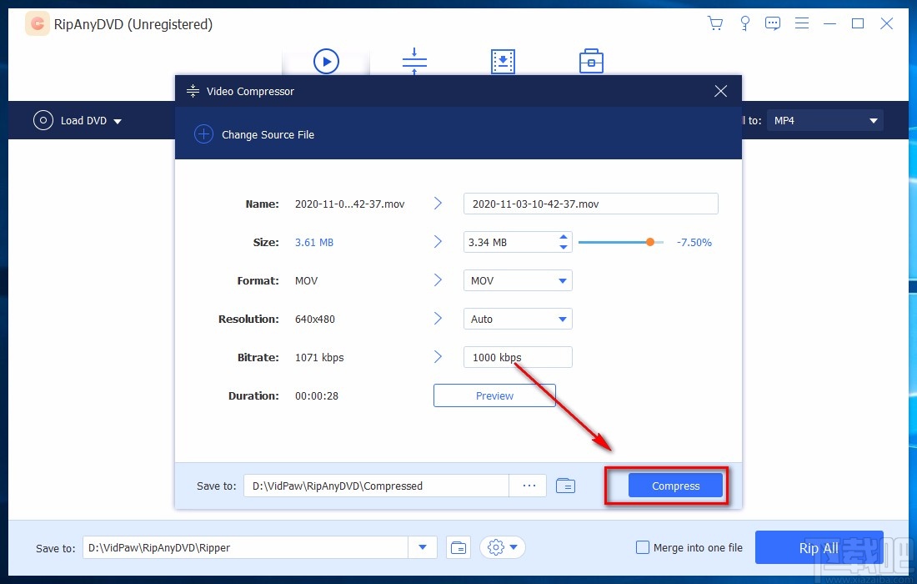Image resolution: width=917 pixels, height=584 pixels.
Task: Switch to the Ripper play tab
Action: coord(326,62)
